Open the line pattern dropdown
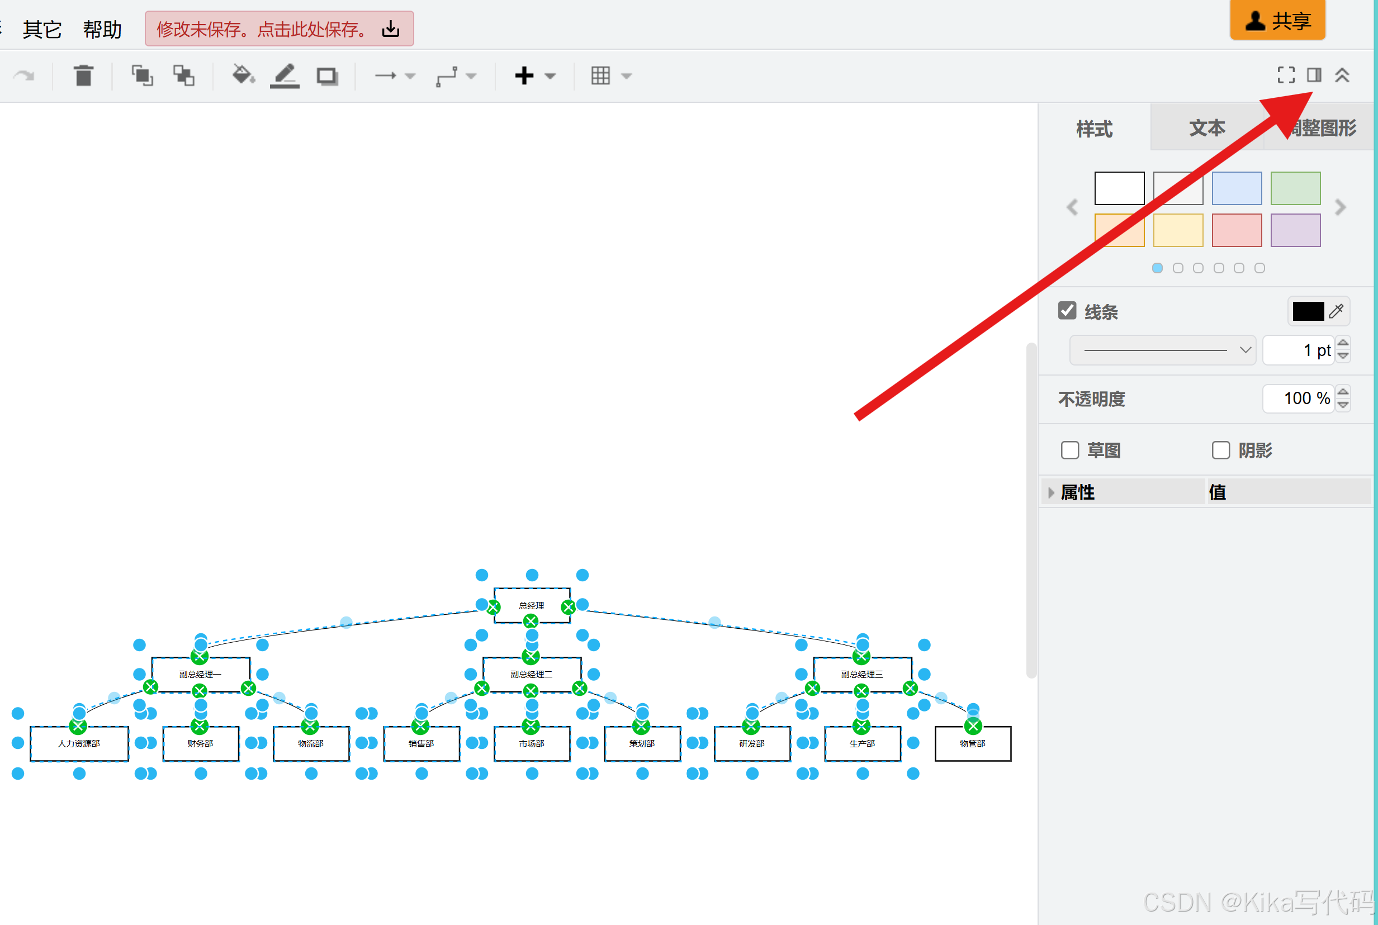Viewport: 1378px width, 925px height. [x=1162, y=350]
